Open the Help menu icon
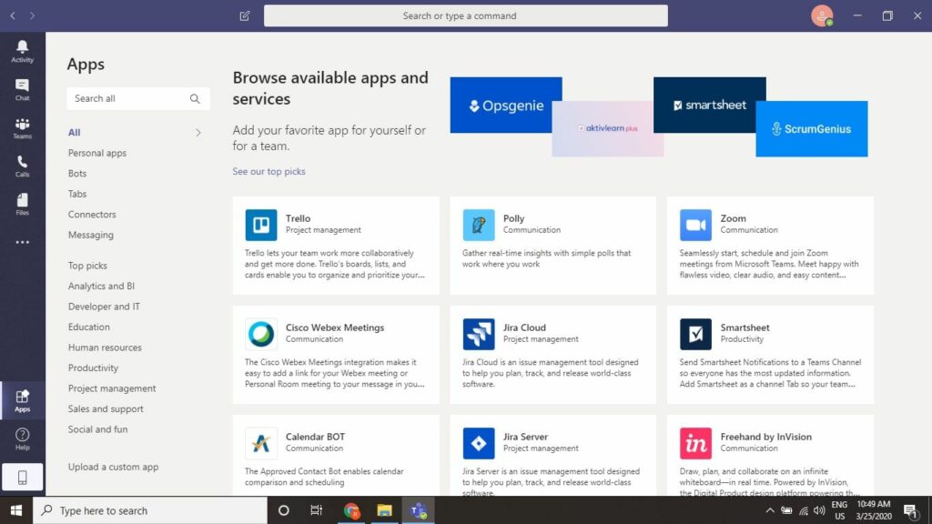Image resolution: width=932 pixels, height=524 pixels. [x=22, y=439]
